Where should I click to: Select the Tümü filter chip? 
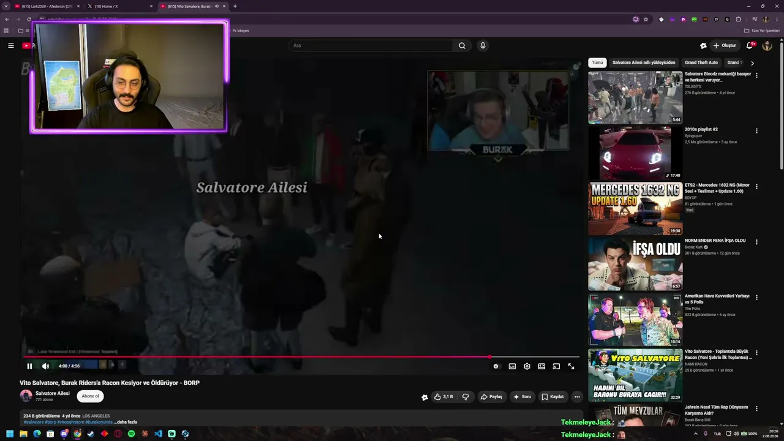click(x=597, y=62)
